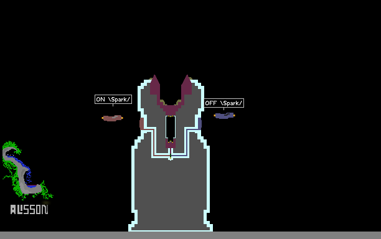The width and height of the screenshot is (381, 239).
Task: Select the 'OFF \Spark/' sign label
Action: pyautogui.click(x=223, y=103)
